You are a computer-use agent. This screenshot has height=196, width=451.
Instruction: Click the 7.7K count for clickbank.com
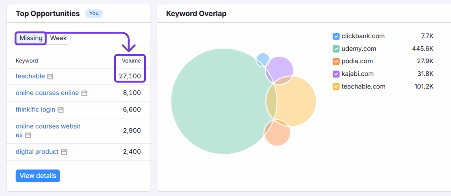tap(427, 36)
